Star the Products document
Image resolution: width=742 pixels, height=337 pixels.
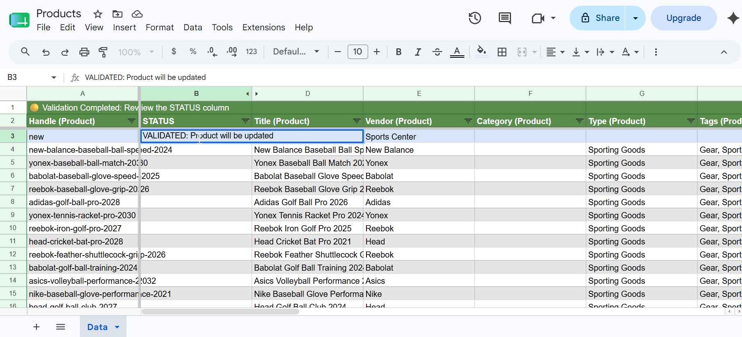tap(98, 14)
